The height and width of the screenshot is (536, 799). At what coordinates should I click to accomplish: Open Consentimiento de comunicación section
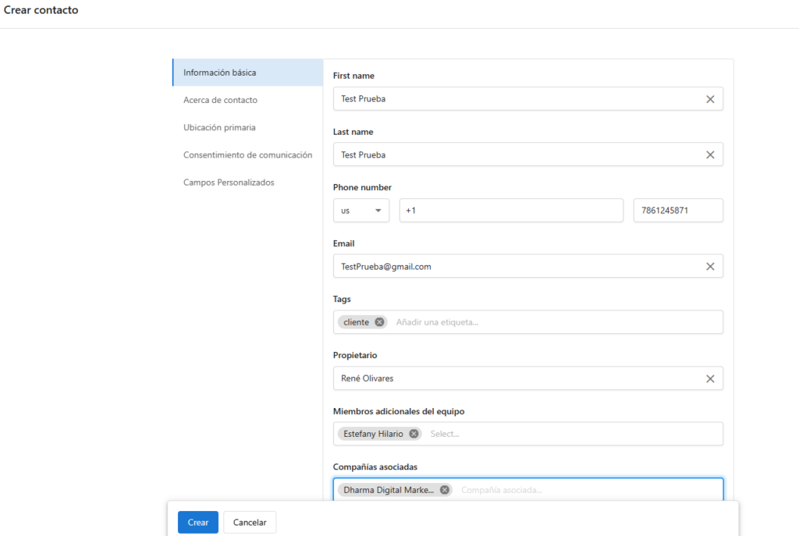click(x=247, y=154)
